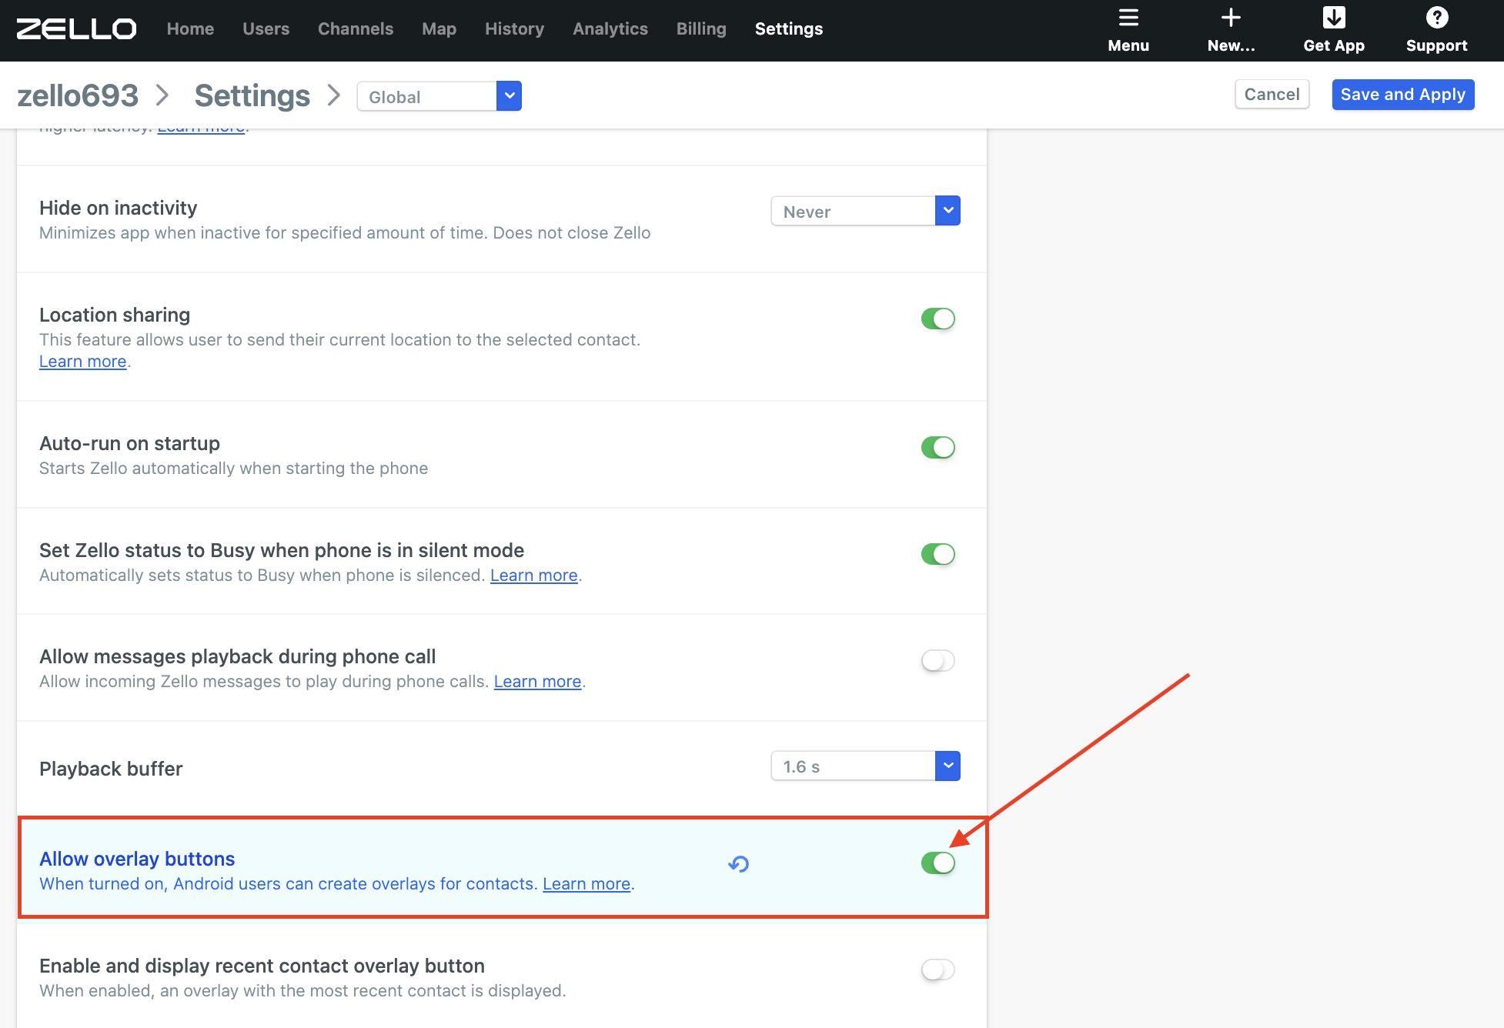Click the Playback buffer label
This screenshot has width=1504, height=1028.
[111, 769]
